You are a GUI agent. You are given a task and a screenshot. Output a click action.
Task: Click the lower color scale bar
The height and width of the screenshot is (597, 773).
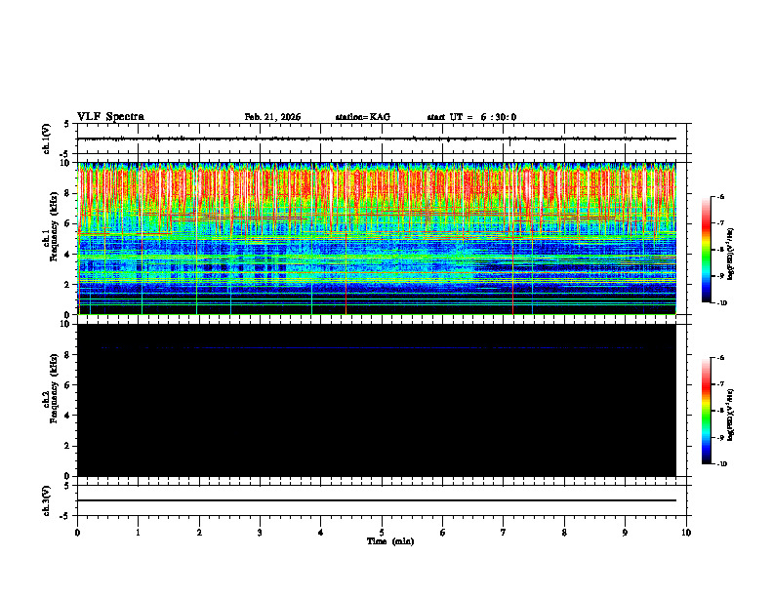(x=707, y=411)
